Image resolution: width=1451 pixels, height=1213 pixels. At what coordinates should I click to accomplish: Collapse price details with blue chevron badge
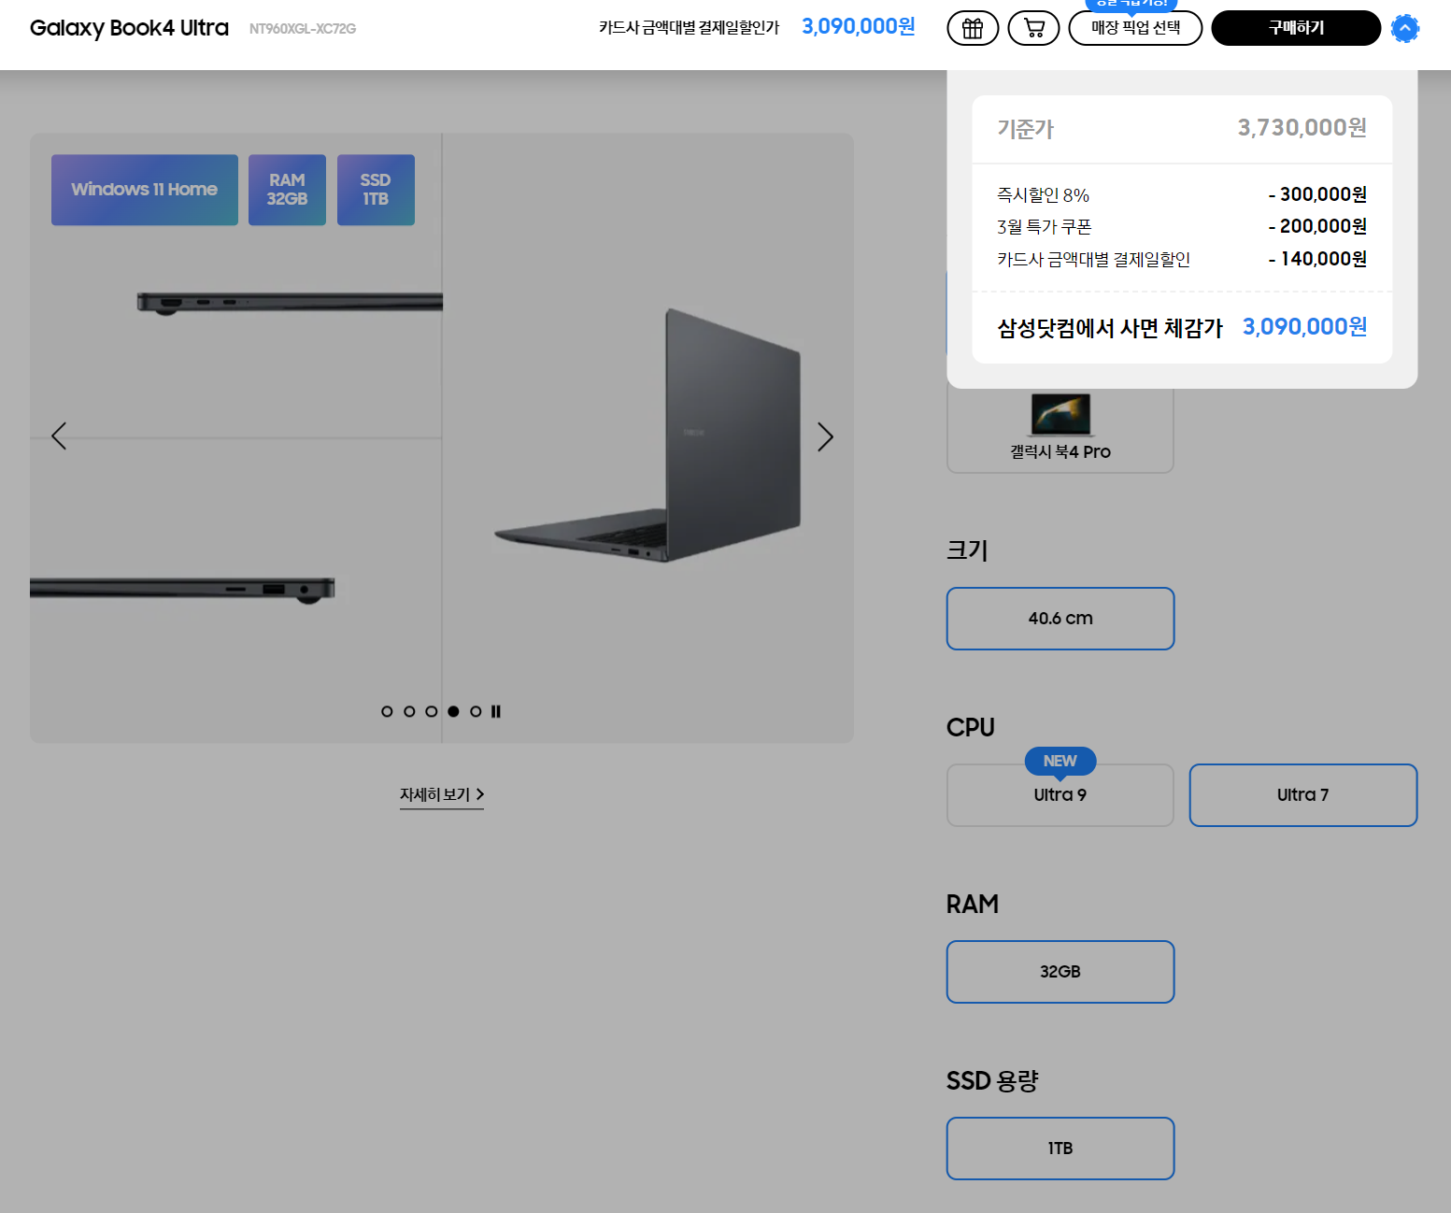coord(1404,28)
